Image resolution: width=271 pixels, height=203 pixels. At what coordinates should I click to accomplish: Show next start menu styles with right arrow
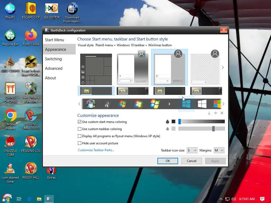(223, 67)
